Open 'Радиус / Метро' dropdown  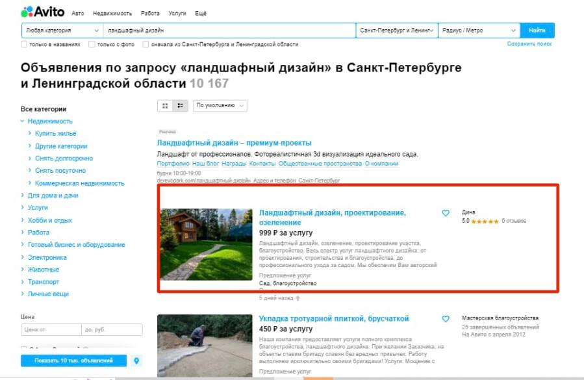(x=479, y=31)
